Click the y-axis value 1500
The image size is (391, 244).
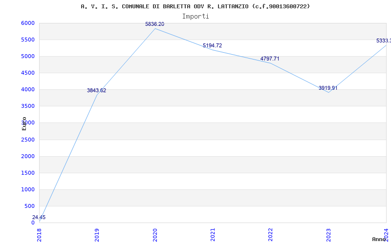28,173
